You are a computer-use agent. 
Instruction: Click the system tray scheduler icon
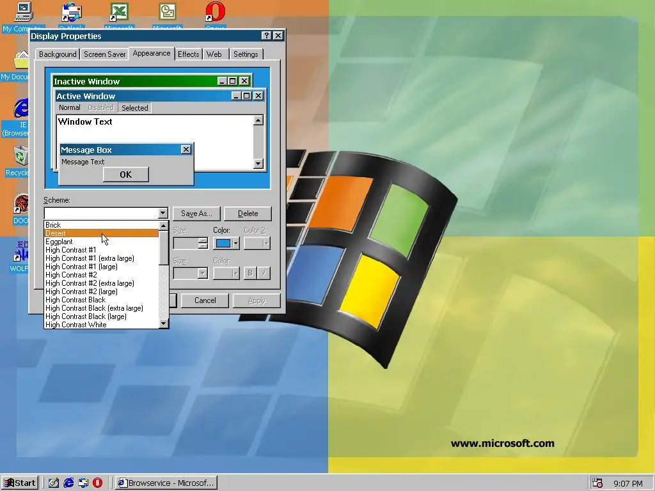point(598,483)
